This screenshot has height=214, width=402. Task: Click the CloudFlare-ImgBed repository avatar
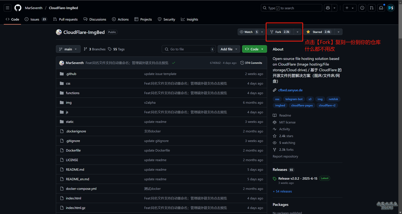(59, 32)
